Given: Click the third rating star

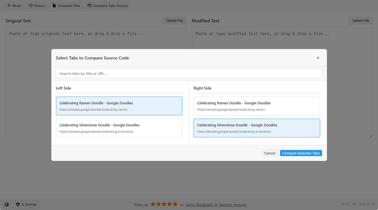Looking at the screenshot, I should coord(164,204).
